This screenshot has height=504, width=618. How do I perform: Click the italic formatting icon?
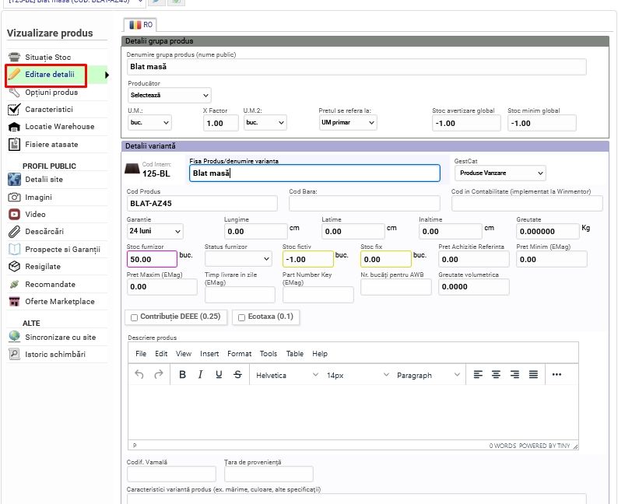[x=200, y=375]
